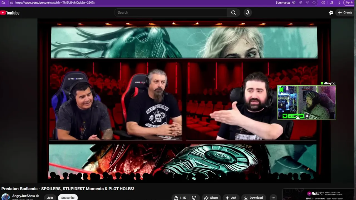Screen dimensions: 356x200
Task: Click the dboyog webcam overlay
Action: point(306,102)
